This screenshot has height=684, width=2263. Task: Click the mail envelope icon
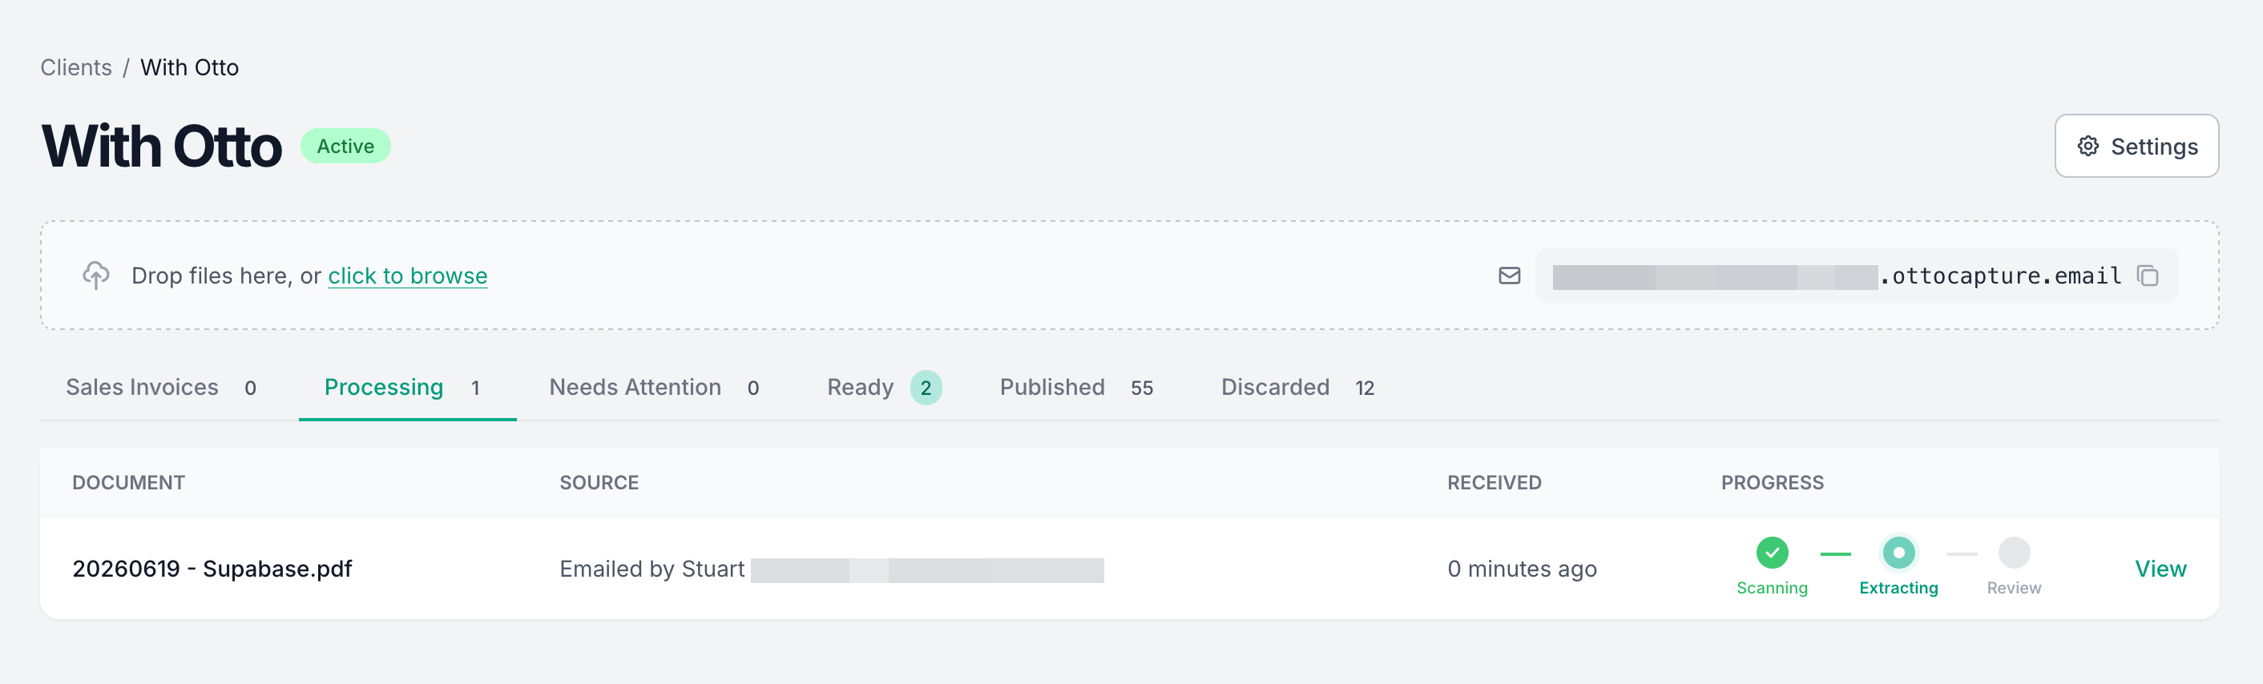click(1509, 276)
